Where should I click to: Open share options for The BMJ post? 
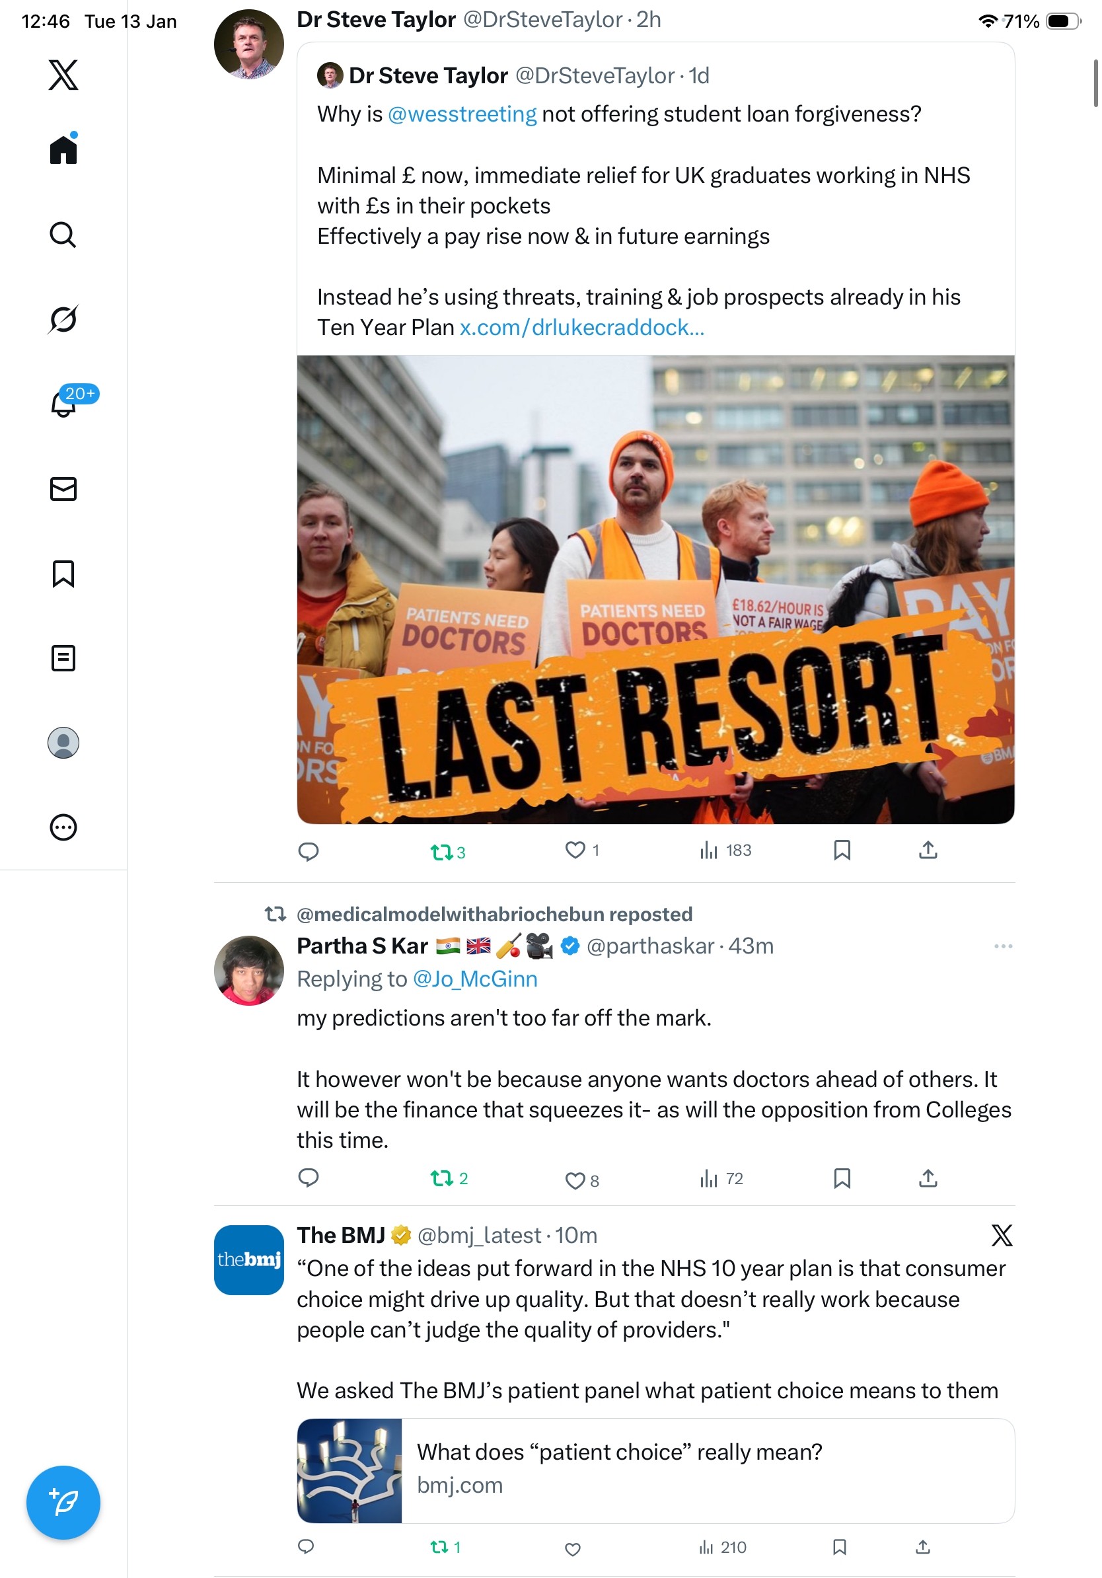923,1546
